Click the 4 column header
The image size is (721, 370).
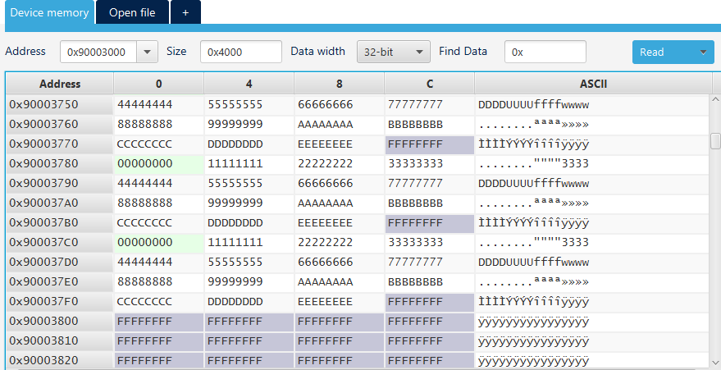[x=249, y=84]
